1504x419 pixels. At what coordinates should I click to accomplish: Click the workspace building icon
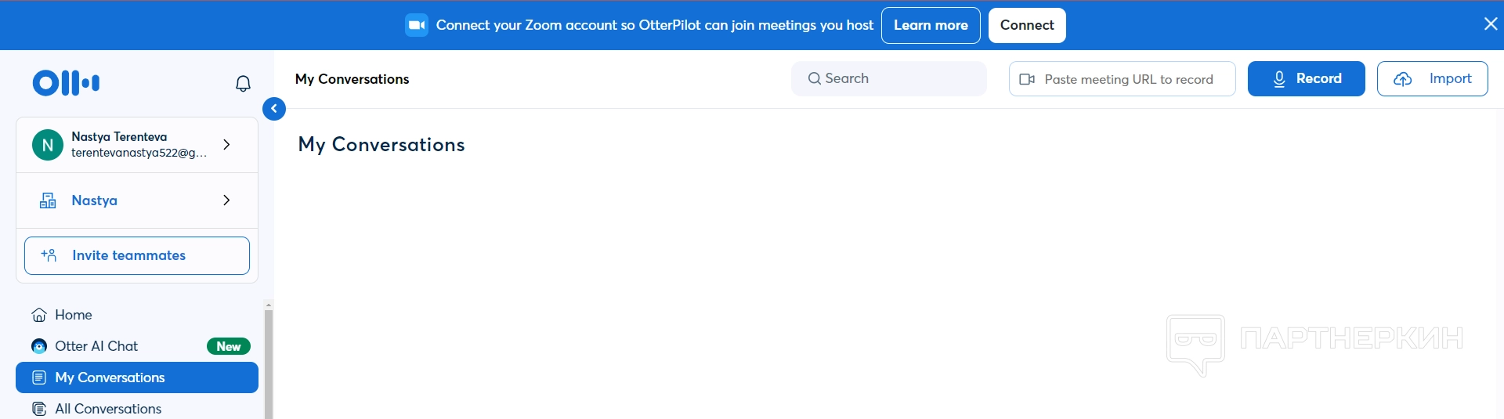48,200
